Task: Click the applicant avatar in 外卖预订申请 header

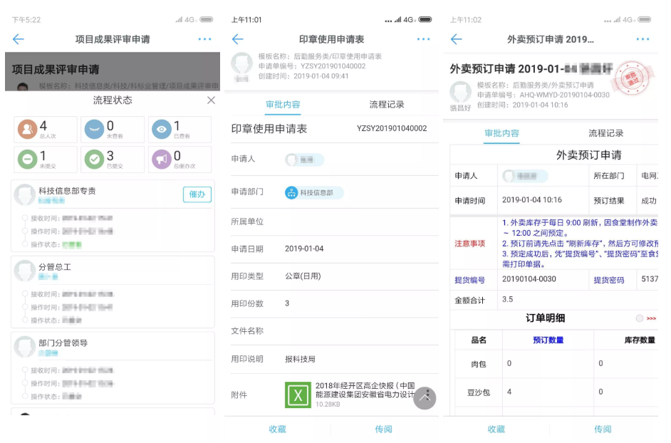Action: [460, 92]
